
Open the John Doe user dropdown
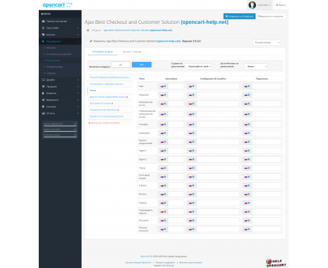click(x=264, y=5)
